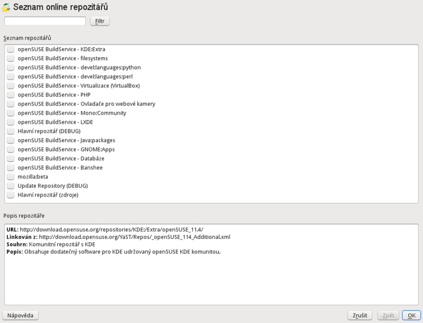Click the 'Popis repozitáře' section label
The height and width of the screenshot is (323, 423).
[24, 216]
